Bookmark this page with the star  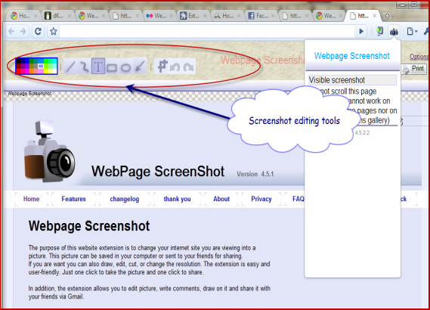[x=54, y=32]
